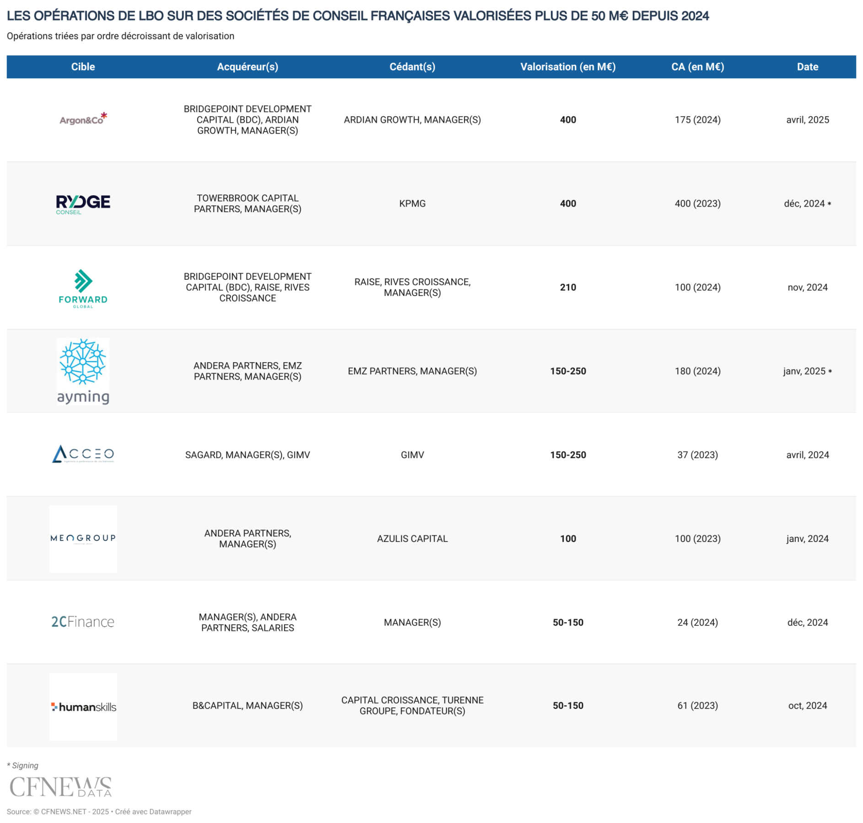Select the Forward Global logo

(83, 288)
